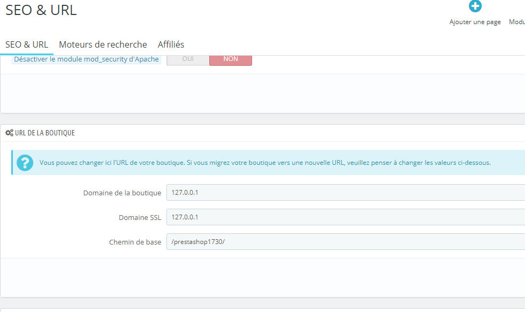The height and width of the screenshot is (312, 525).
Task: Select the "SEO & URL" tab
Action: (27, 44)
